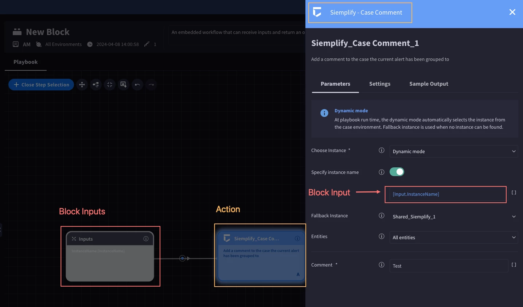Expand the Fallback Instance dropdown
523x307 pixels.
(x=454, y=217)
